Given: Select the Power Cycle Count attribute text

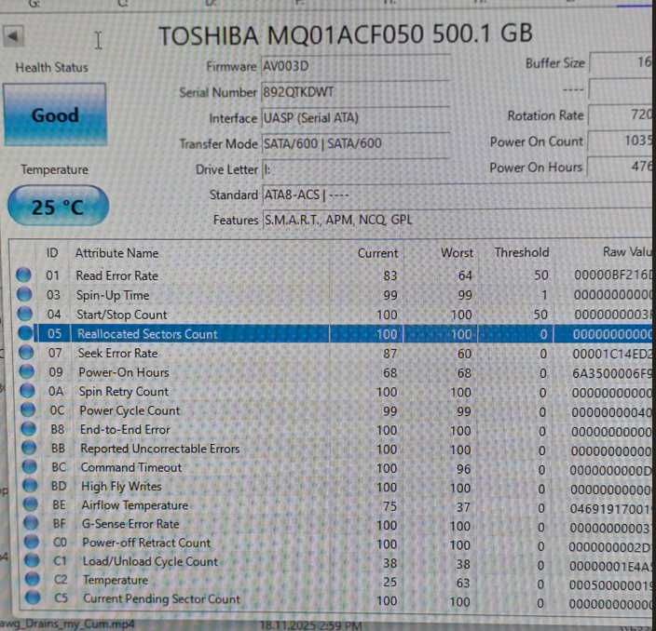Looking at the screenshot, I should coord(130,410).
